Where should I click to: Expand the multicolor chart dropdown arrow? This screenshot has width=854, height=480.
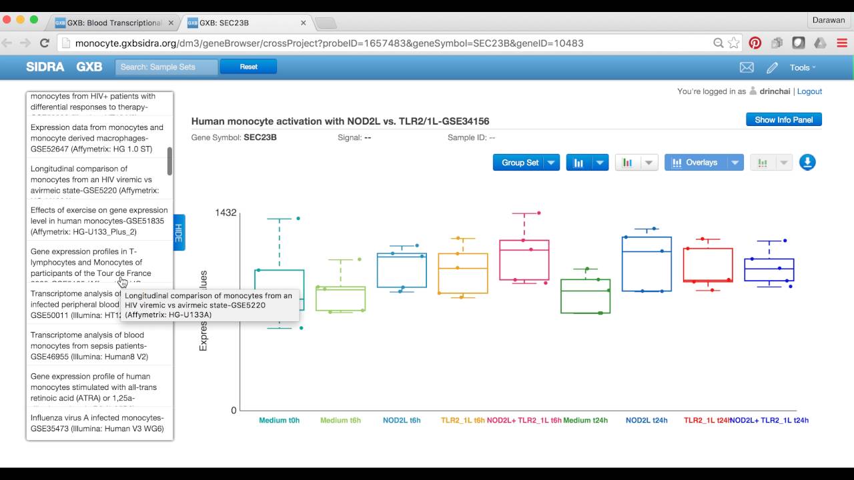tap(650, 163)
